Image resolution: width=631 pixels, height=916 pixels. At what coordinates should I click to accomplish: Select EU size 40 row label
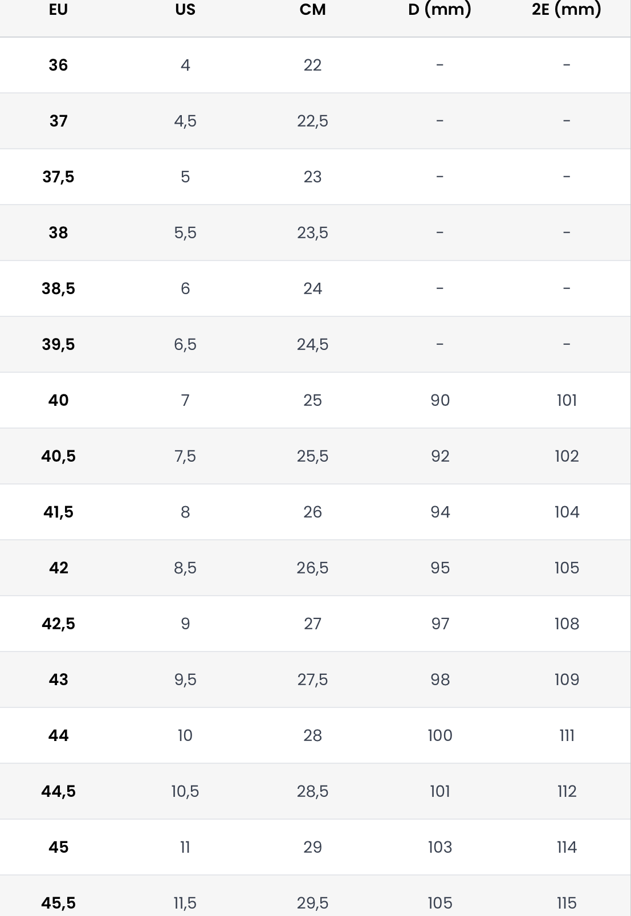58,400
